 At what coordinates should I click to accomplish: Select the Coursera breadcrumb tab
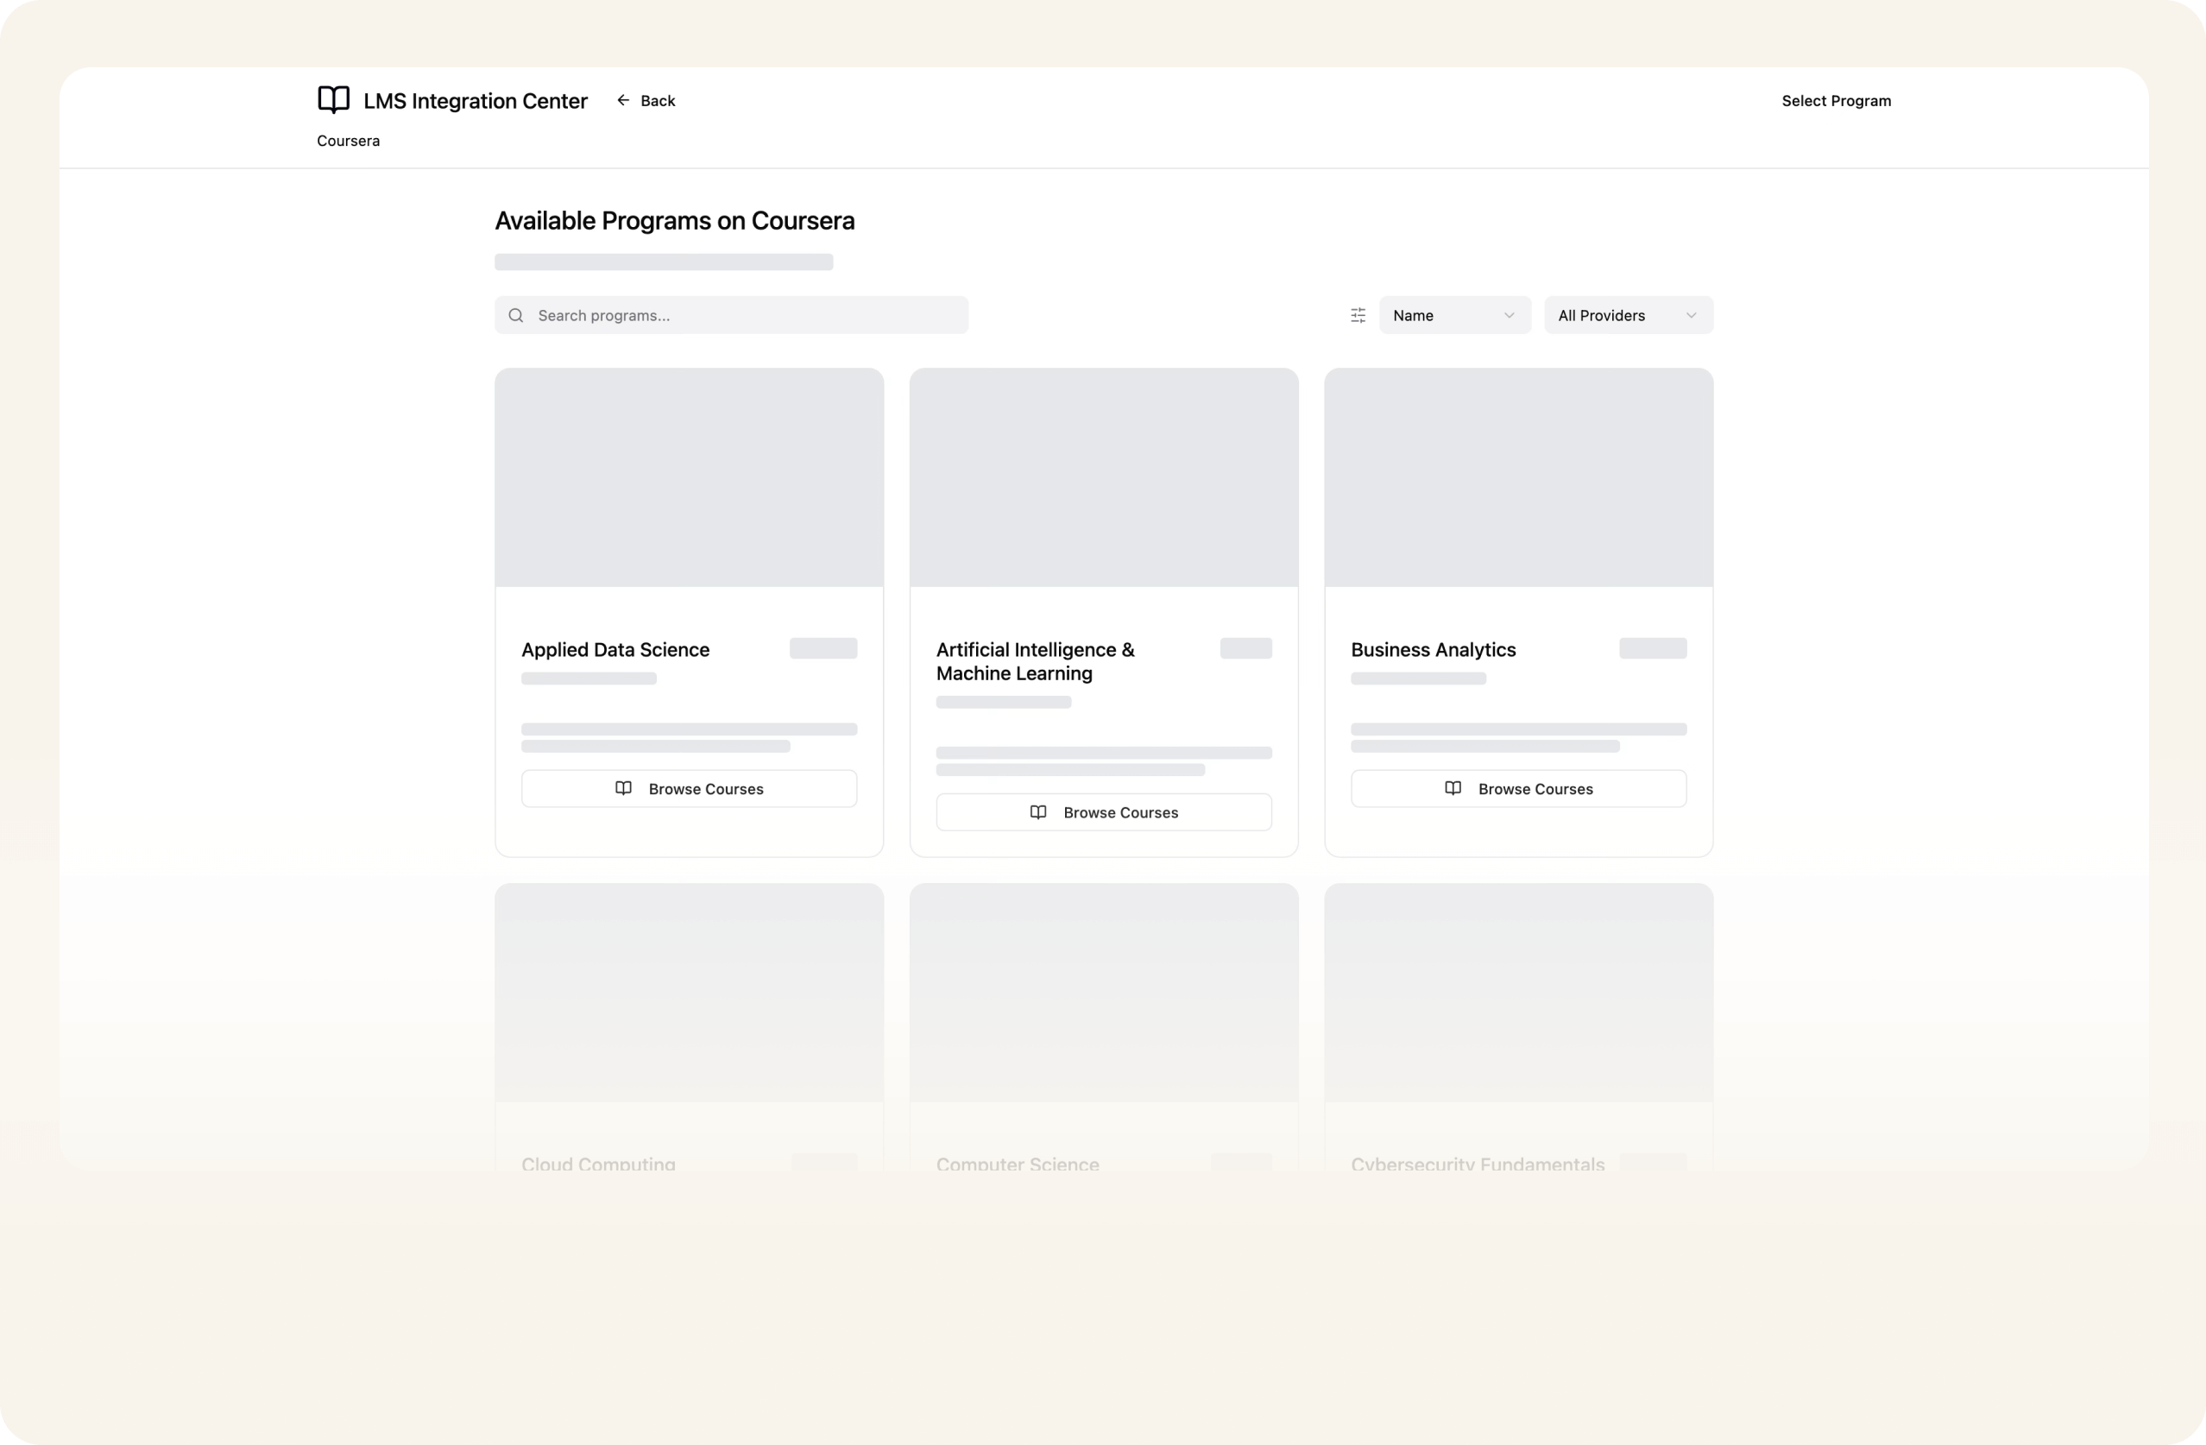pyautogui.click(x=348, y=141)
